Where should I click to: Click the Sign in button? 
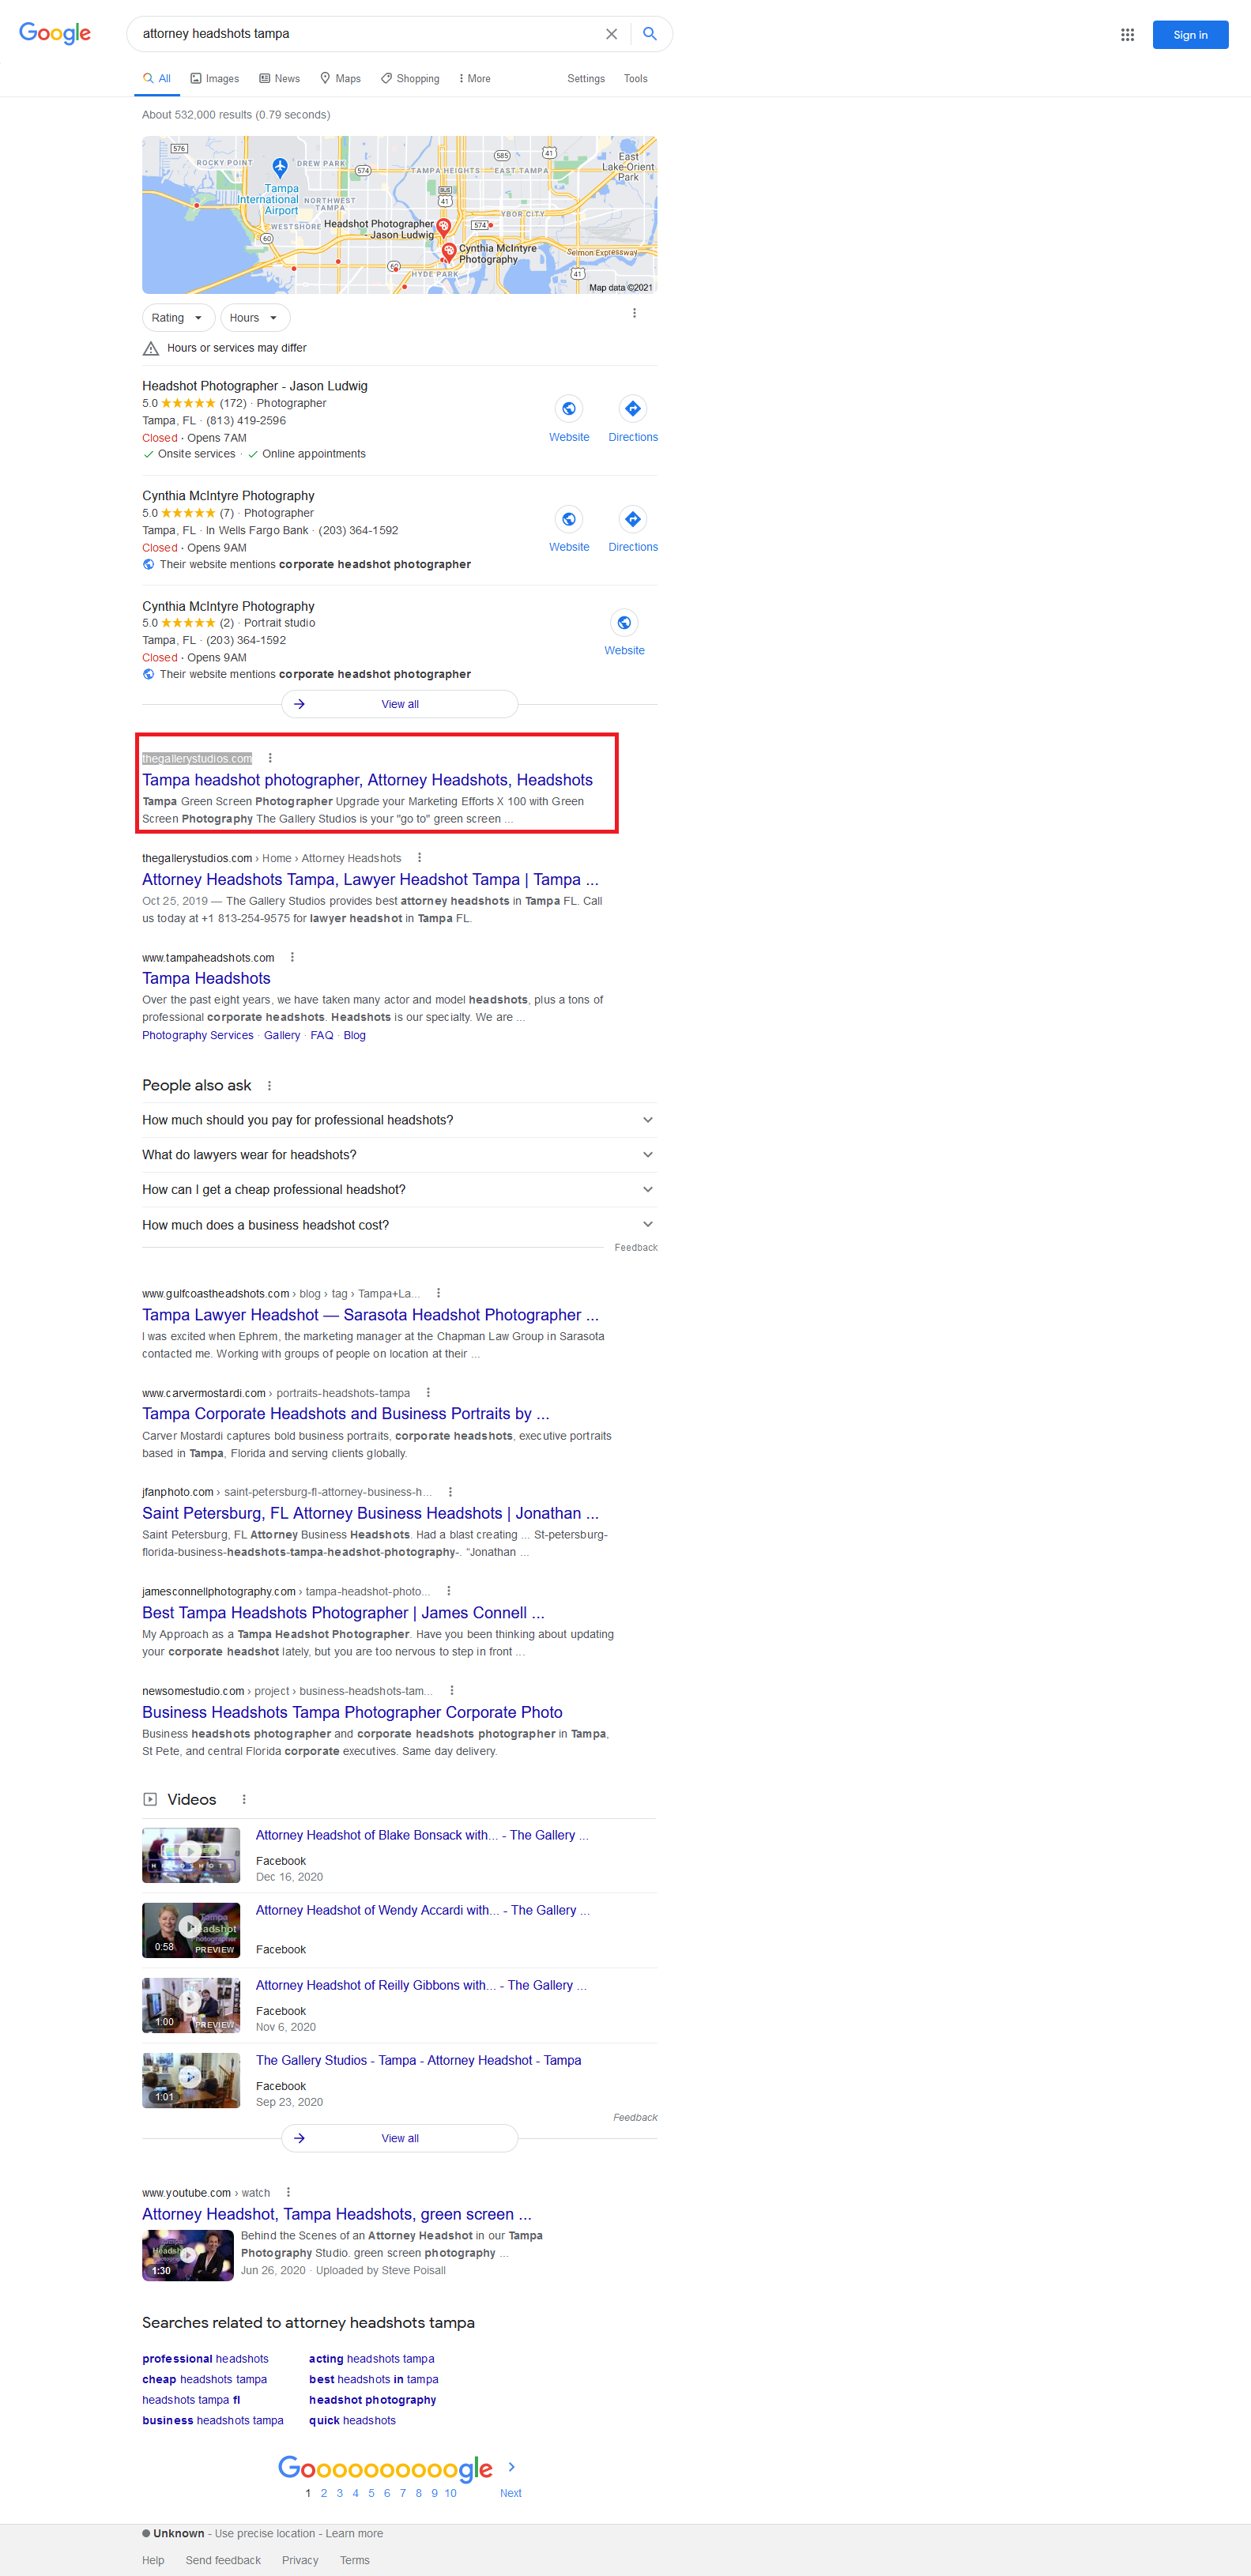click(x=1189, y=35)
